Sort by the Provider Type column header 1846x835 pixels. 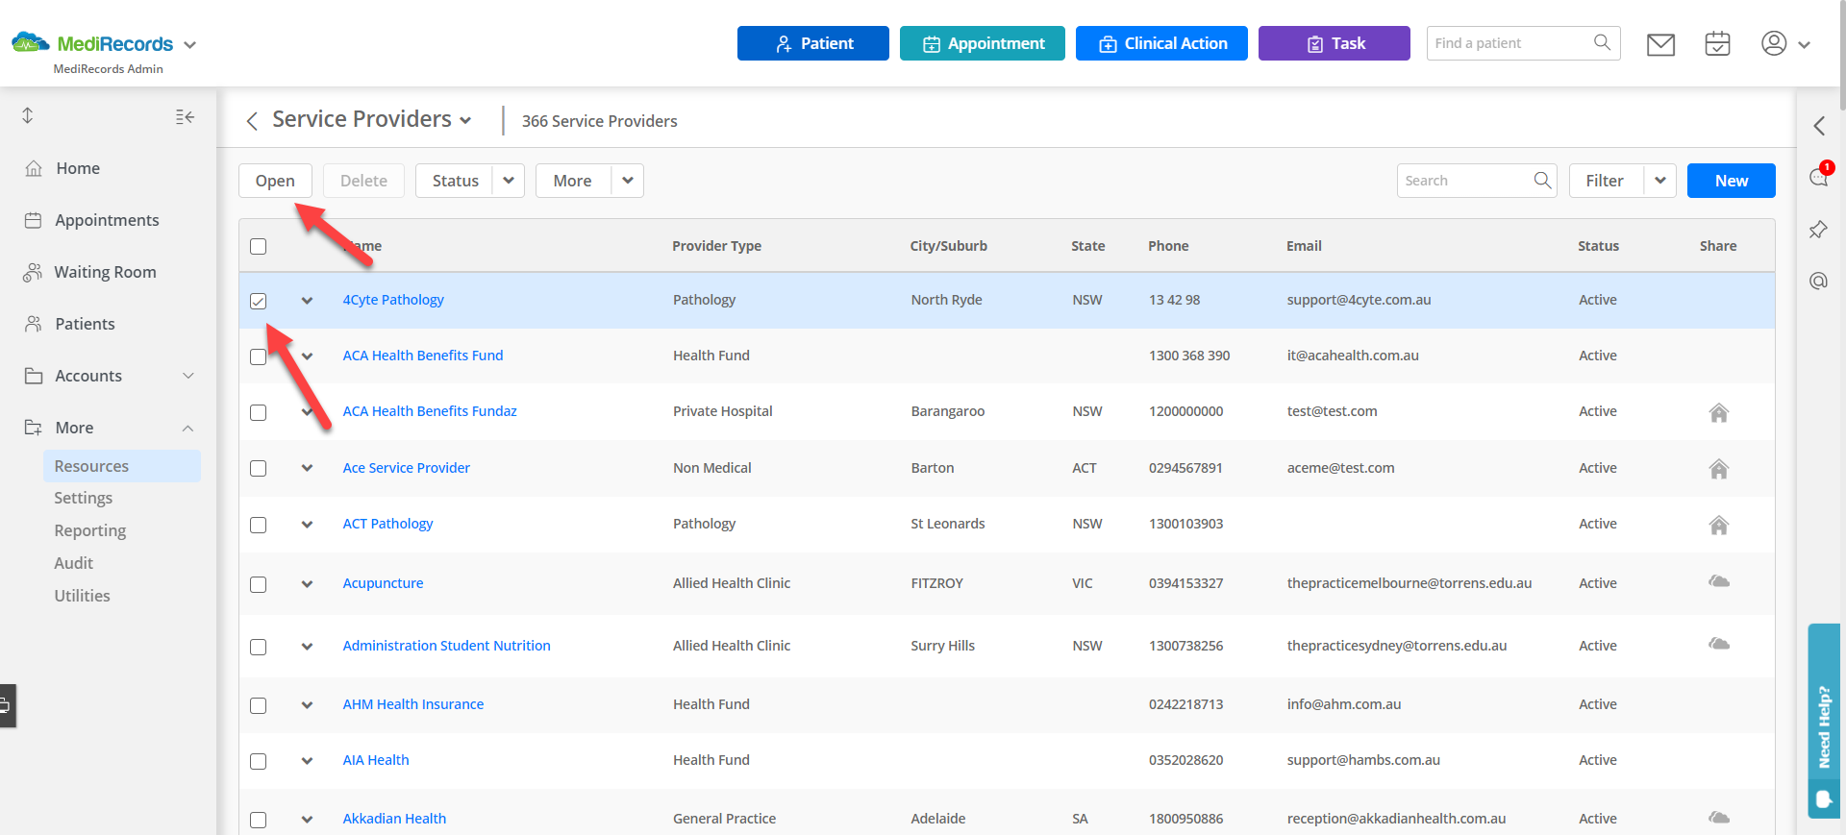[x=716, y=246]
